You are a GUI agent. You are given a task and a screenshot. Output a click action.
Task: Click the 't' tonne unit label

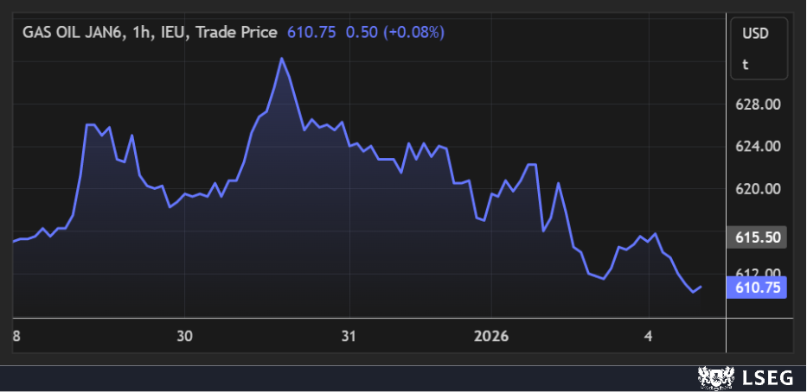745,64
